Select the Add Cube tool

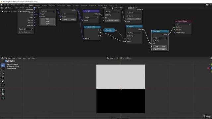[3, 98]
